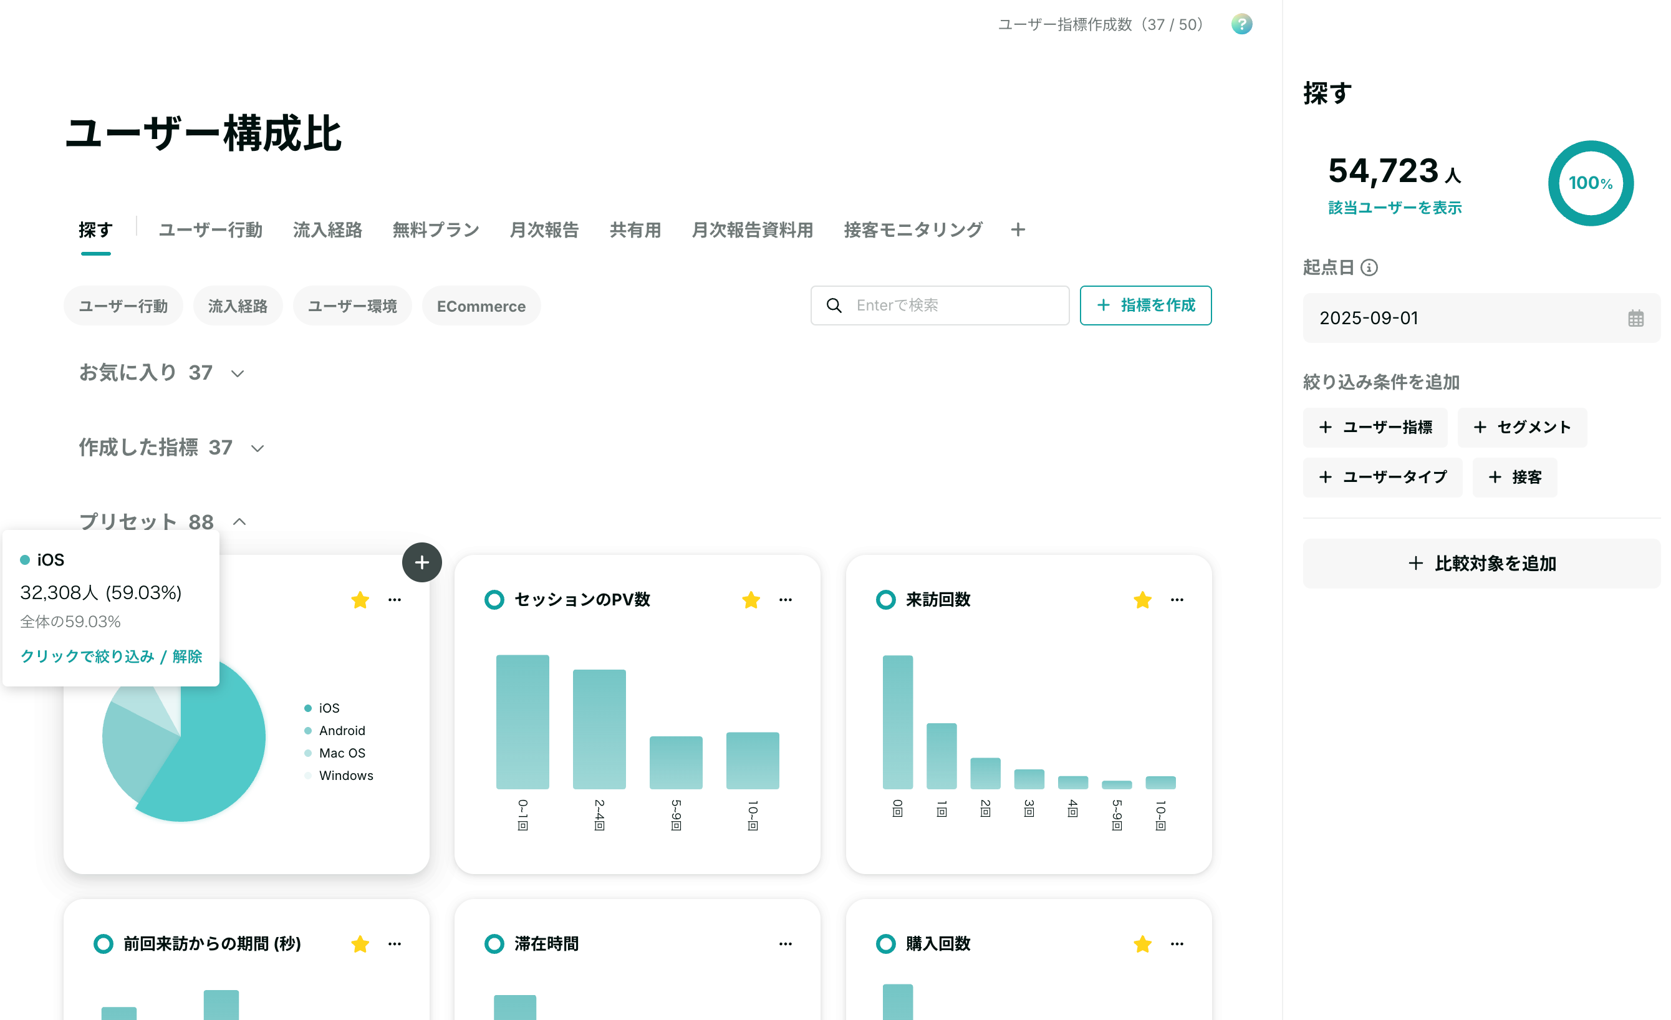1671x1020 pixels.
Task: Click the 0-1回 bar in セッションのPV数
Action: 522,721
